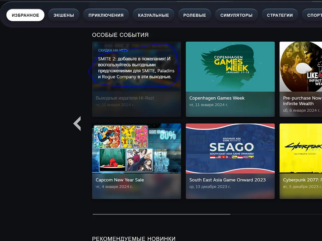The width and height of the screenshot is (322, 241).
Task: Select the Избранное tab
Action: pos(25,15)
